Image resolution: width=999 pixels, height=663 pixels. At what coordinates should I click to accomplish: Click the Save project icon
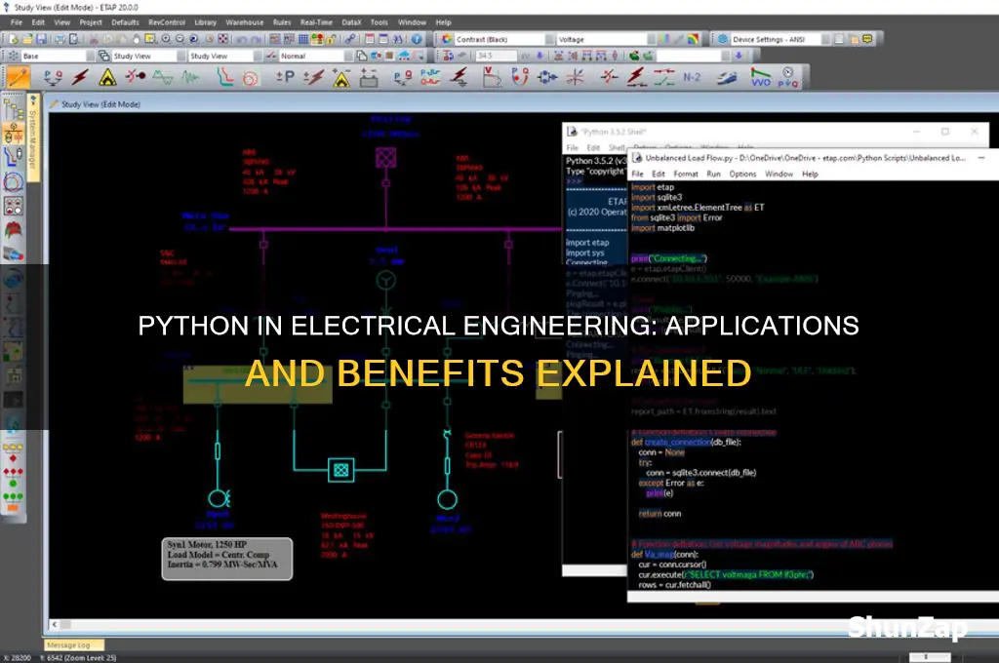point(41,39)
